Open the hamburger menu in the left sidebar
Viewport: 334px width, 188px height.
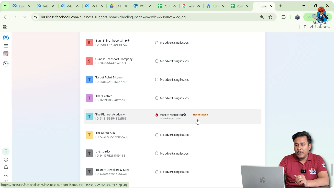[6, 46]
